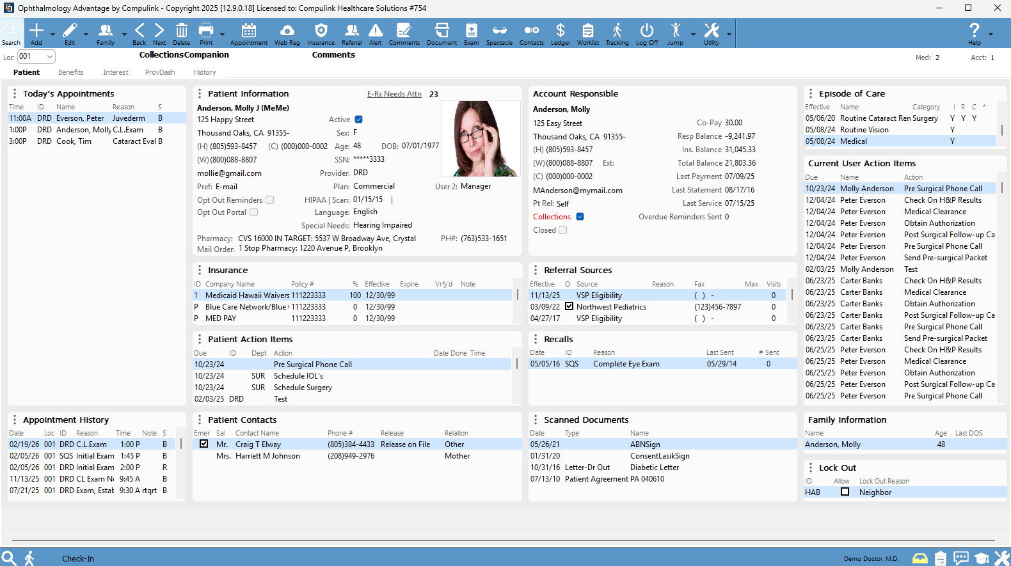Open the Spectacle glasses tool
Viewport: 1011px width, 566px height.
pos(499,33)
